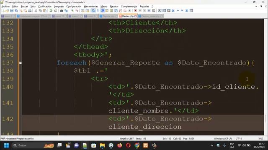Click 'UTF-8' encoding in status bar
This screenshot has width=268, height=150.
239,139
